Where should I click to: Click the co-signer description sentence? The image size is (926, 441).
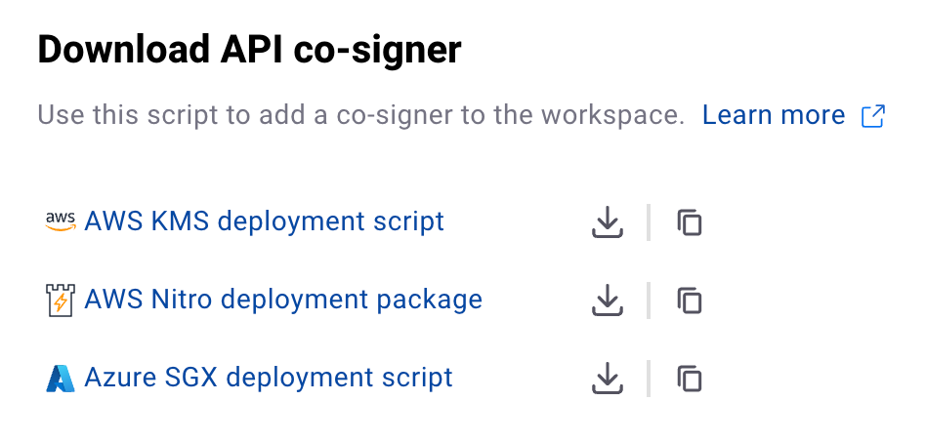360,115
